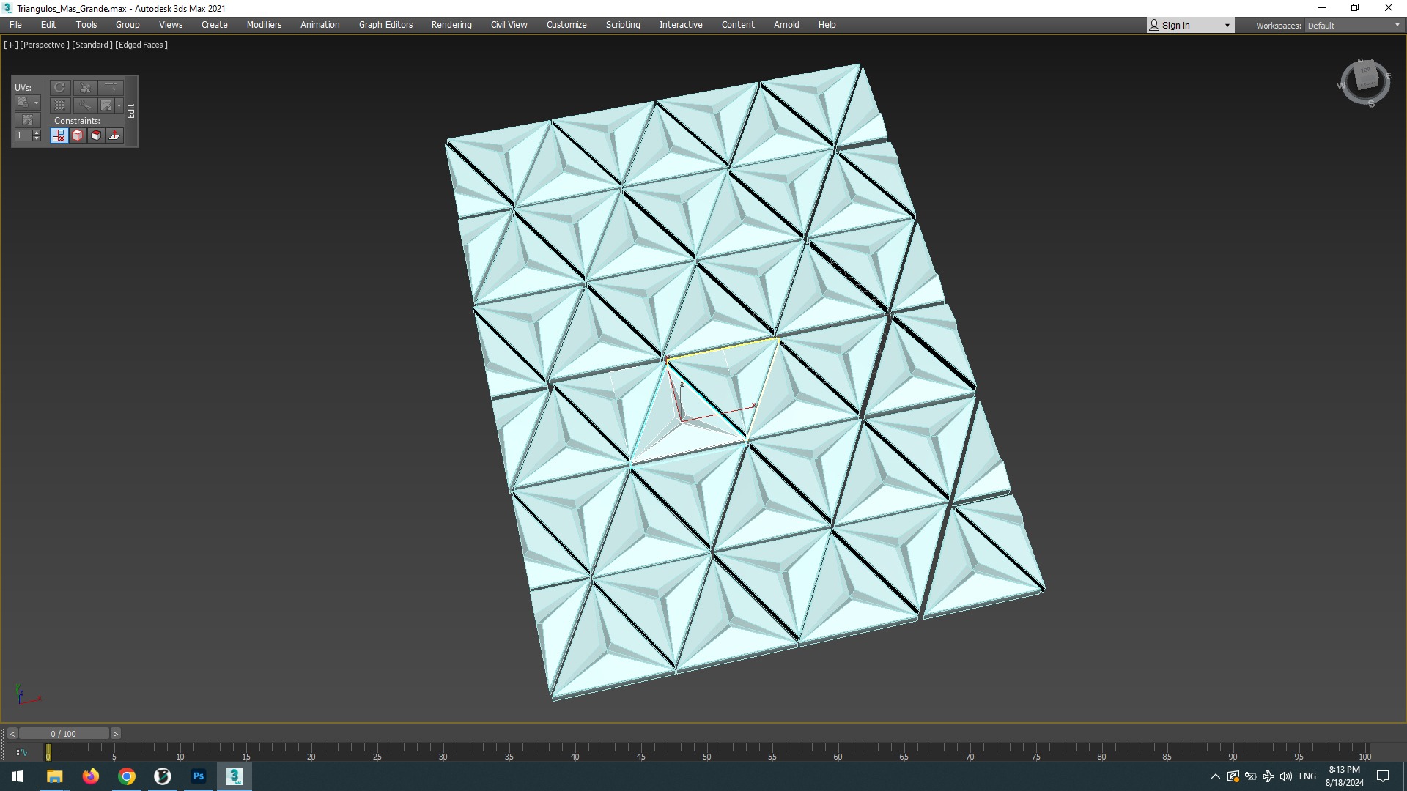Open Photoshop from the taskbar
This screenshot has width=1407, height=791.
coord(199,776)
